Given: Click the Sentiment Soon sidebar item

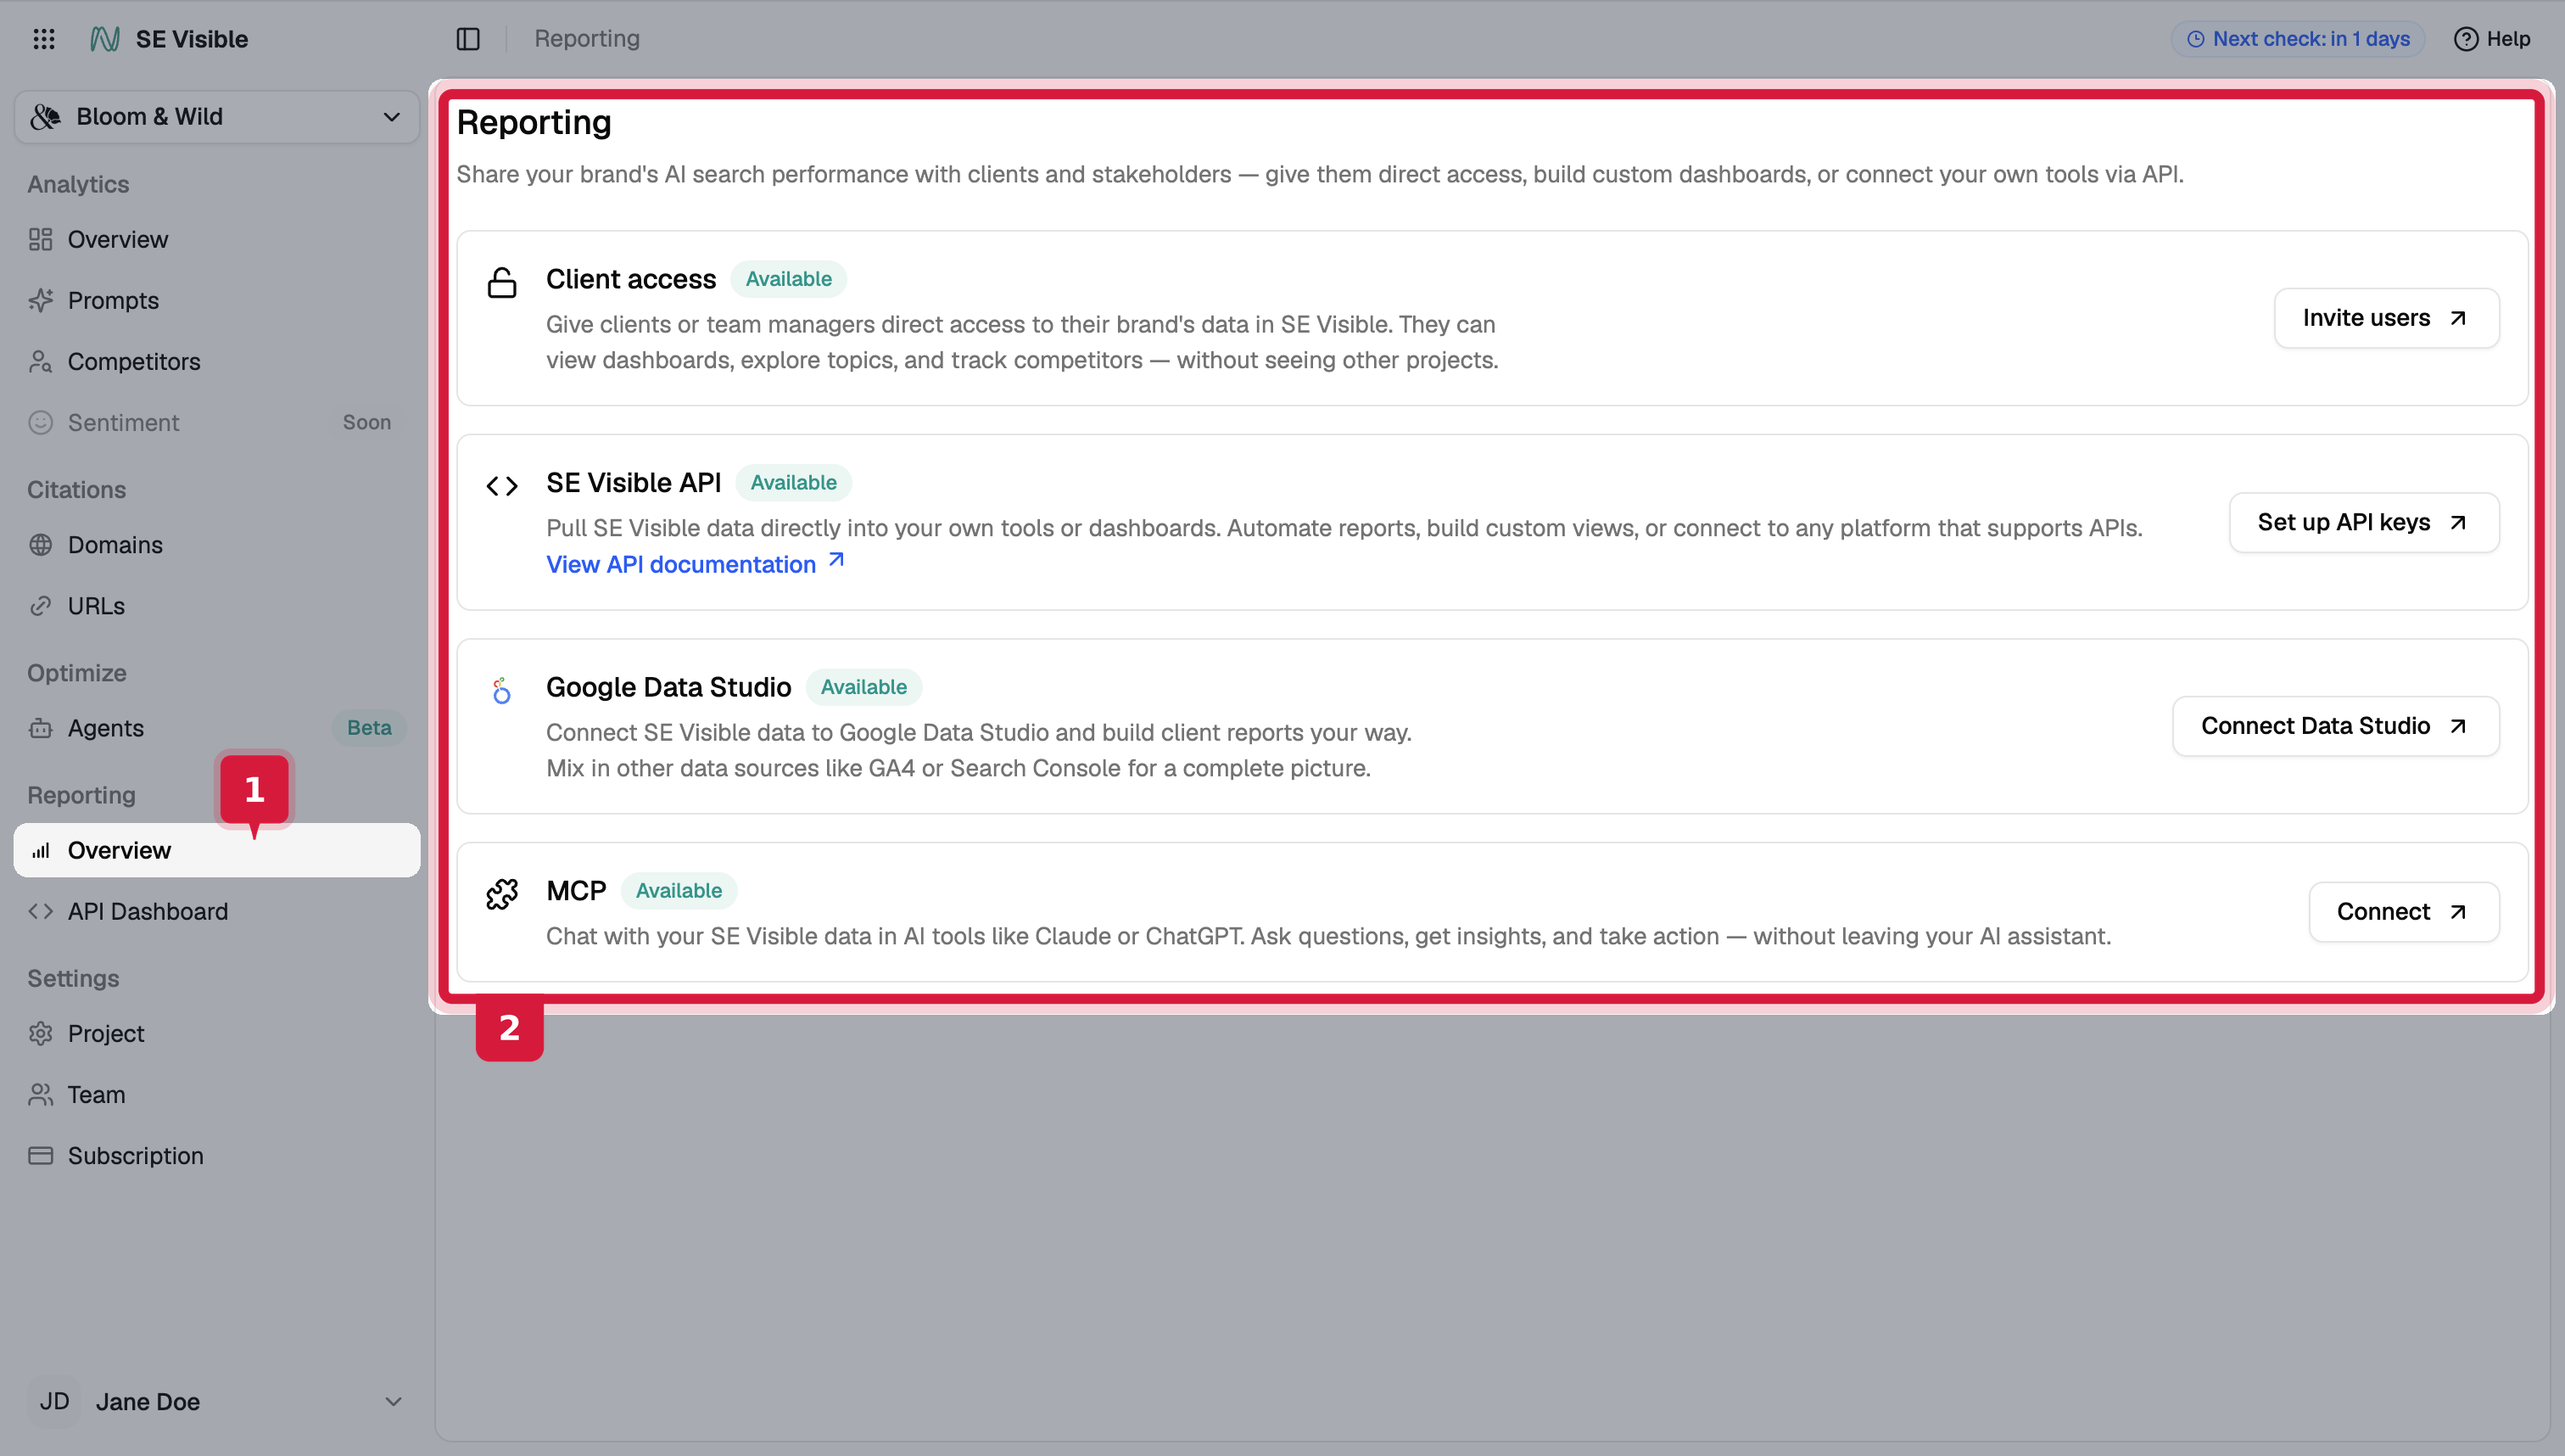Looking at the screenshot, I should point(217,422).
